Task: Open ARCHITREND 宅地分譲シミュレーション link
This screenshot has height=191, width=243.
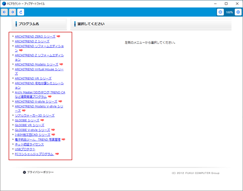Action: click(x=39, y=85)
